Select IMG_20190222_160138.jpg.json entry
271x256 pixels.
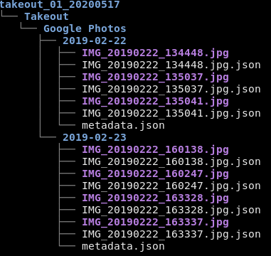pyautogui.click(x=171, y=162)
